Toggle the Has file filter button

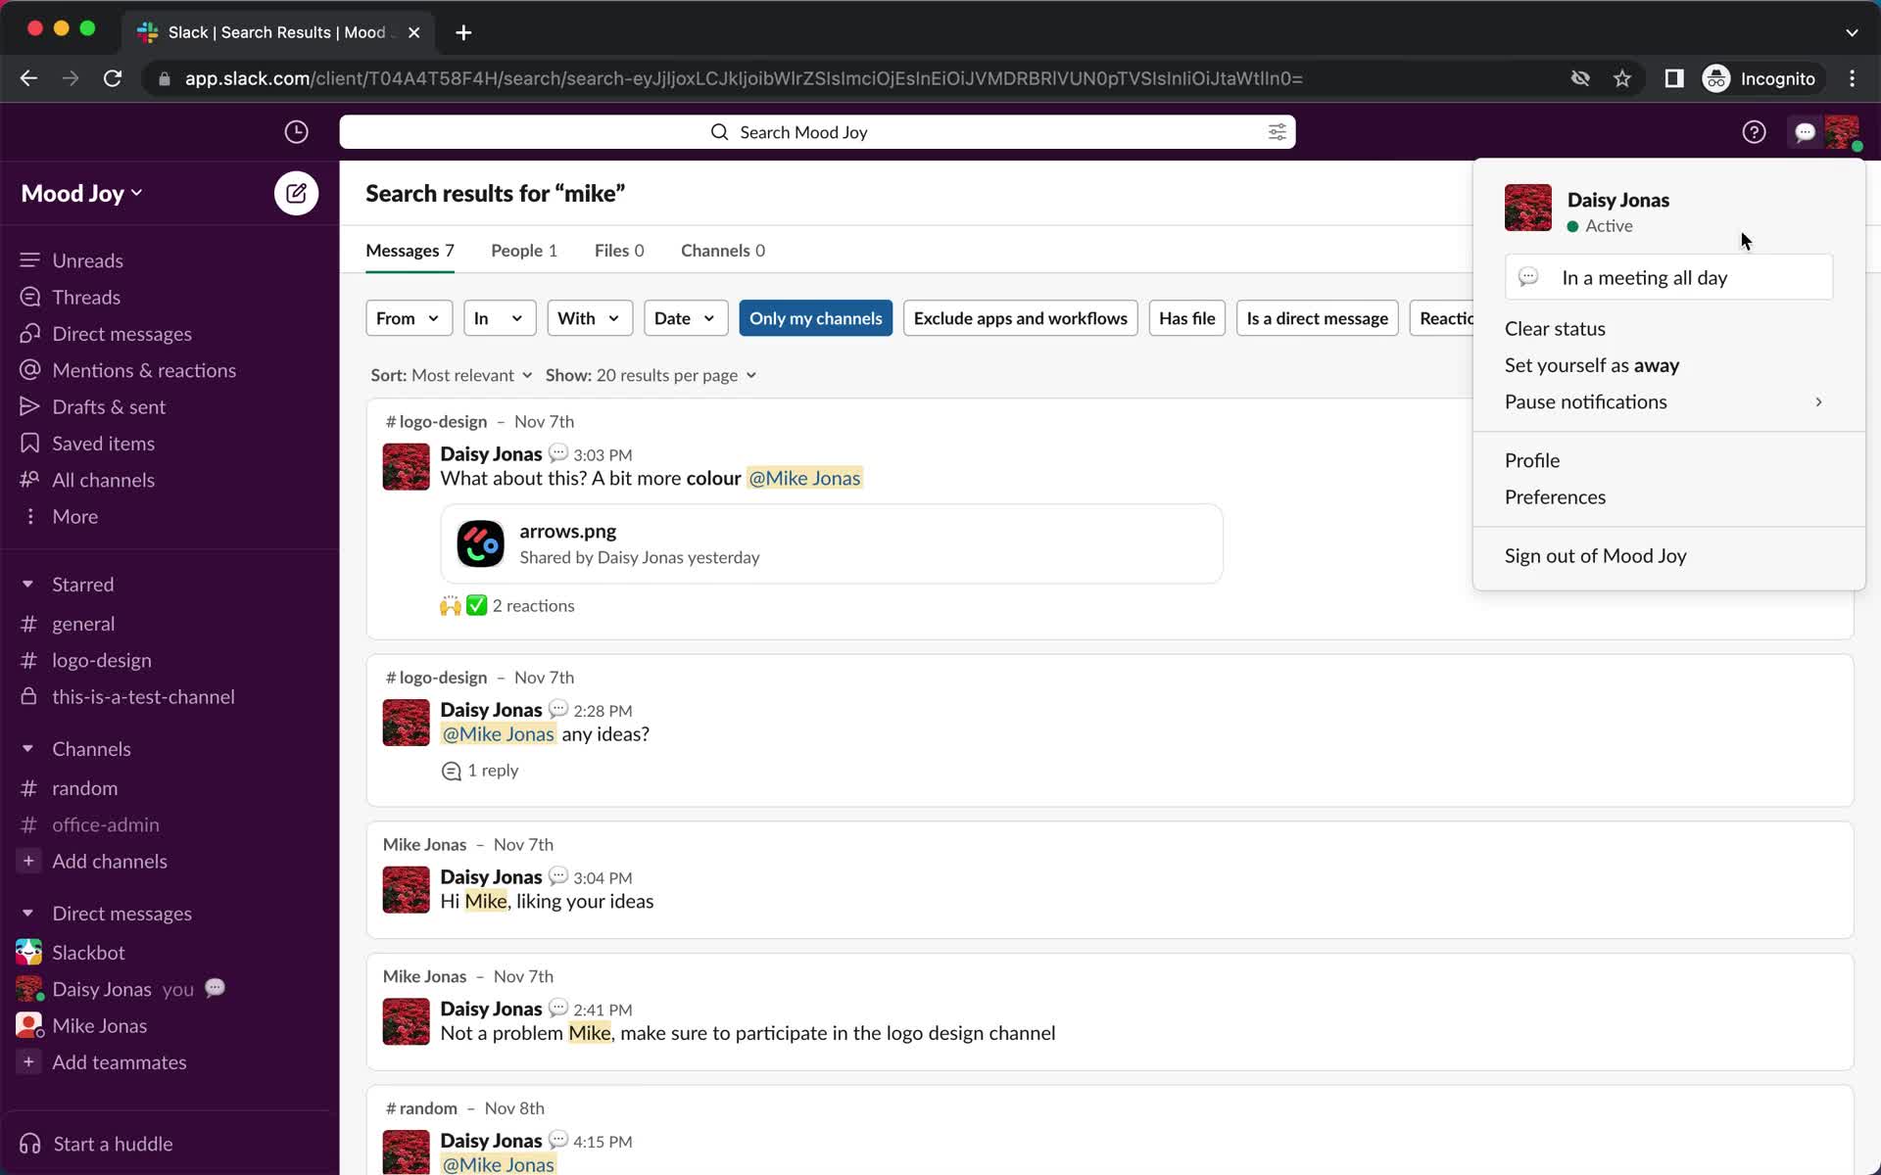click(1185, 317)
